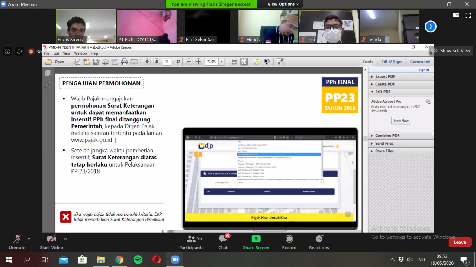Viewport: 476px width, 267px height.
Task: Open the Reactions picker
Action: coord(319,242)
